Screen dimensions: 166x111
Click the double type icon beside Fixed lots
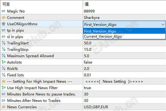tap(3, 75)
